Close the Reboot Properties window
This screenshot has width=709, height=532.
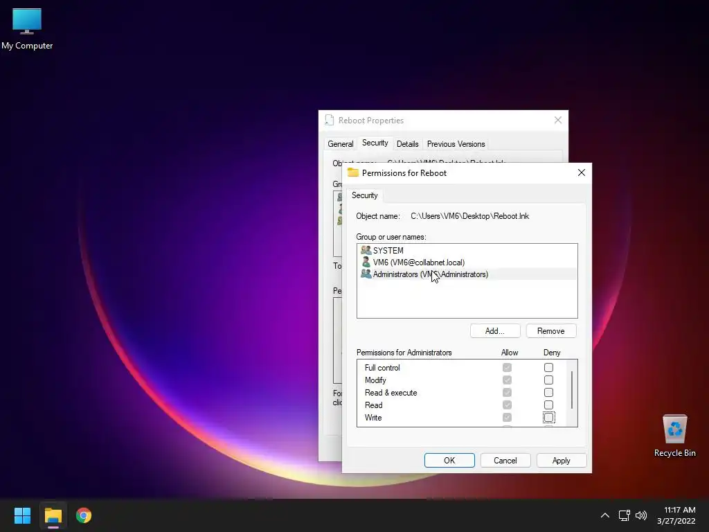558,120
